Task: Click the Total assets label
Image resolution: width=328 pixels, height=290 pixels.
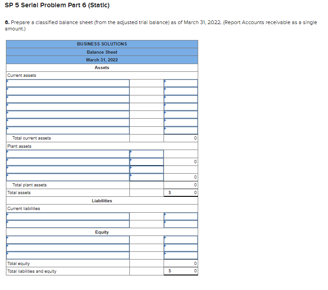Action: coord(19,192)
